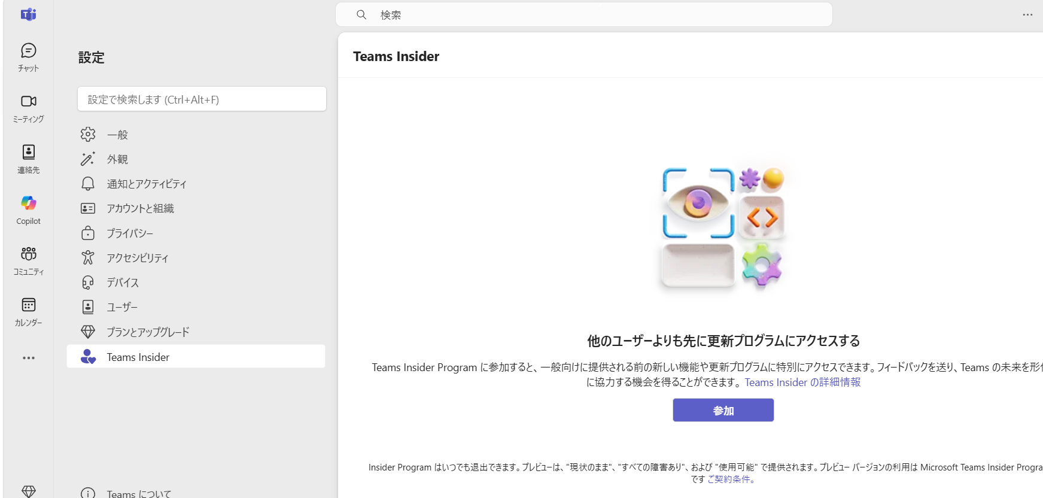Click the Devices headset icon
Image resolution: width=1043 pixels, height=498 pixels.
click(88, 282)
